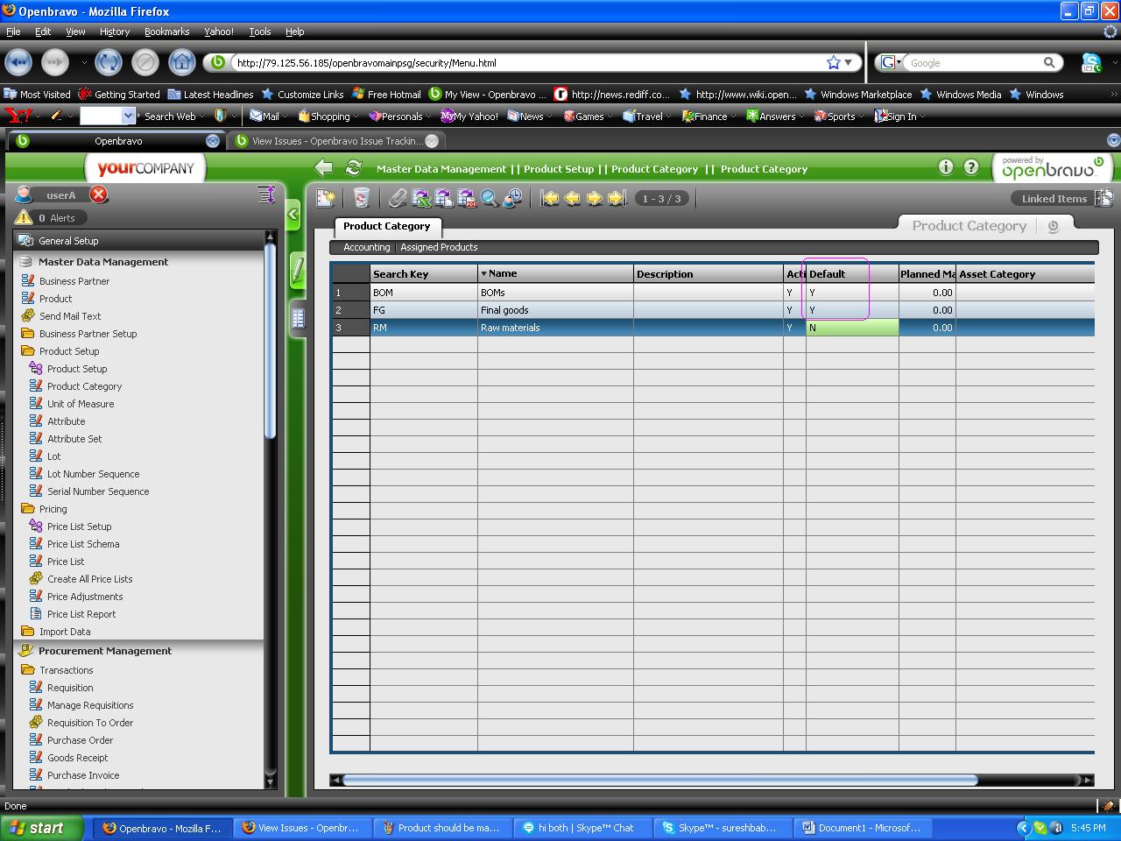Click the left menu vertical scrollbar thumb
This screenshot has width=1121, height=841.
pos(270,342)
